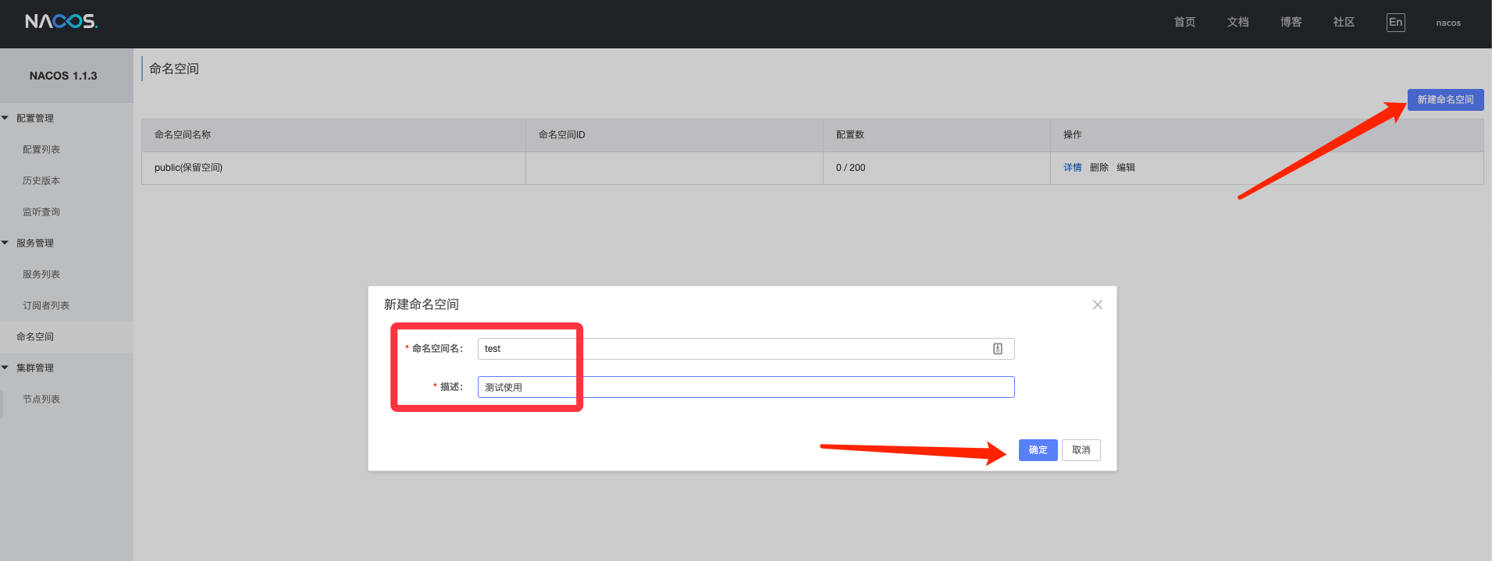Cancel the dialog with 取消 button
This screenshot has height=561, width=1492.
(x=1081, y=450)
